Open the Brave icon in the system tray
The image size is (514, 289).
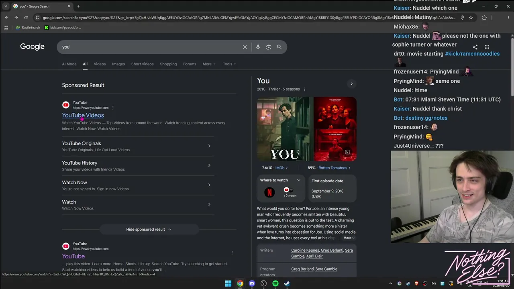(416, 283)
